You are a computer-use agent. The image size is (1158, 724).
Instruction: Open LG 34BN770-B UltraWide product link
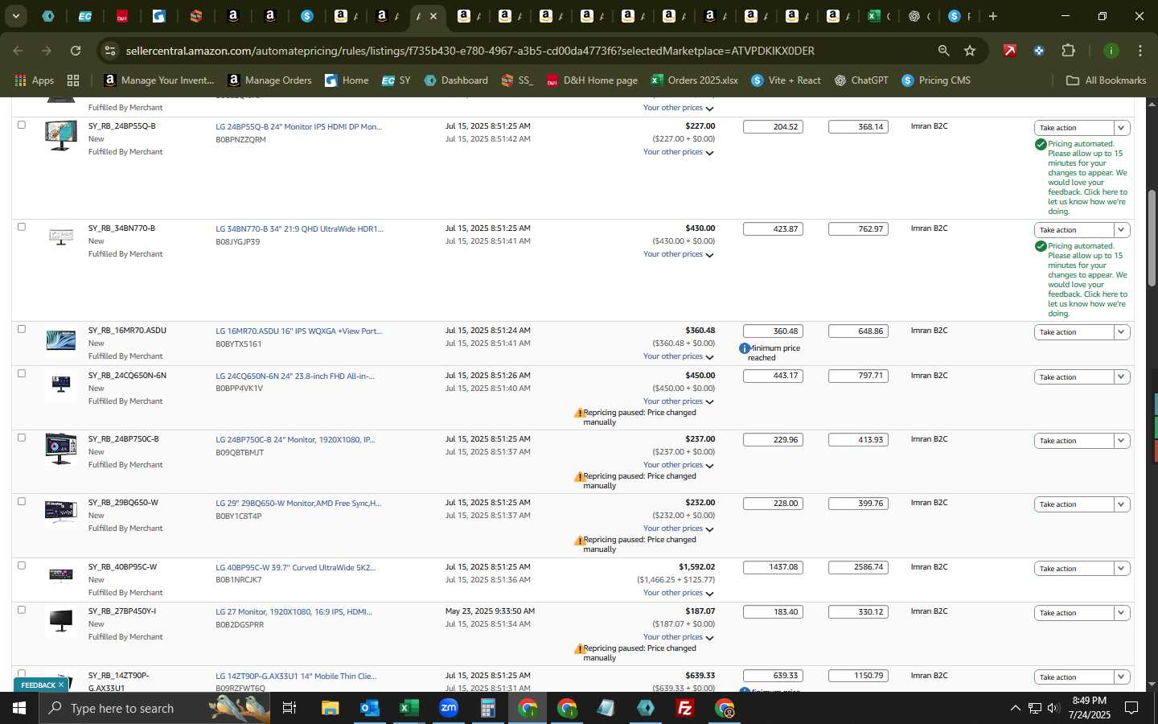point(299,228)
